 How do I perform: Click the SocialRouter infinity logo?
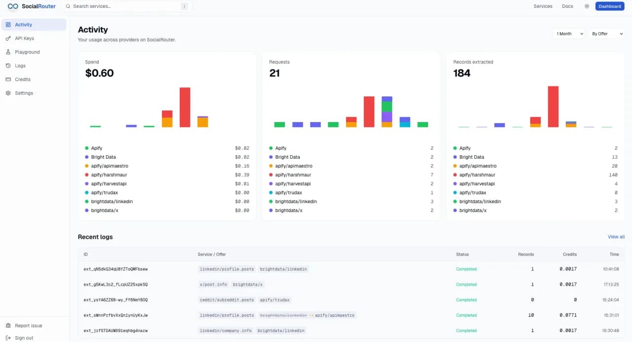pyautogui.click(x=13, y=6)
